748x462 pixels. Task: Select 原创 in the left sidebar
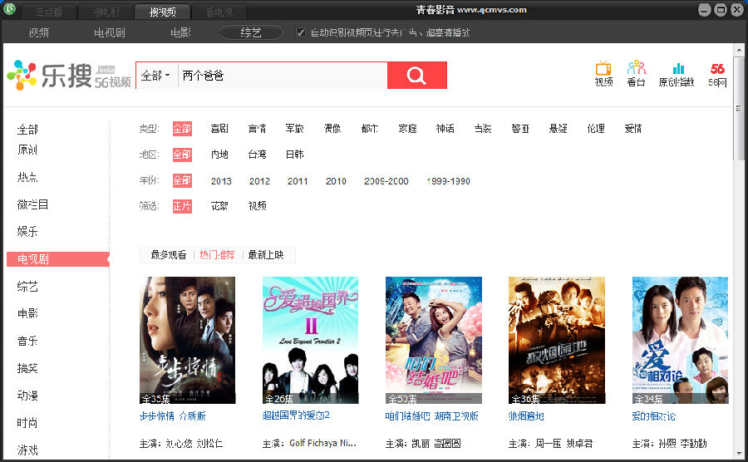(27, 150)
